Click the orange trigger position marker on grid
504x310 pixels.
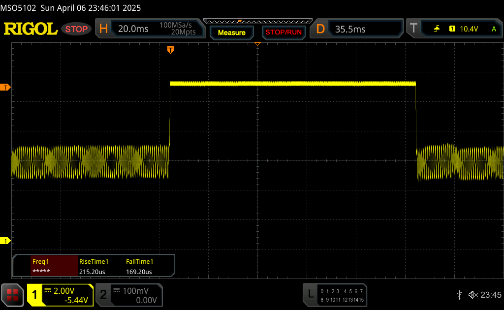[171, 50]
